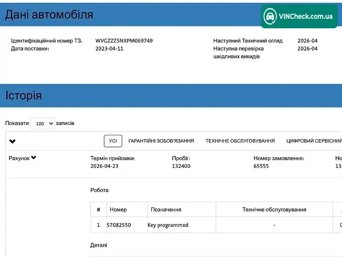Collapse all history rows with top chevron

[x=12, y=141]
